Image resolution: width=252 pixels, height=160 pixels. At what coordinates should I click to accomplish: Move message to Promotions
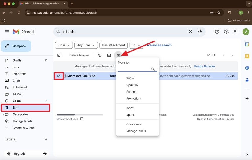point(134,98)
